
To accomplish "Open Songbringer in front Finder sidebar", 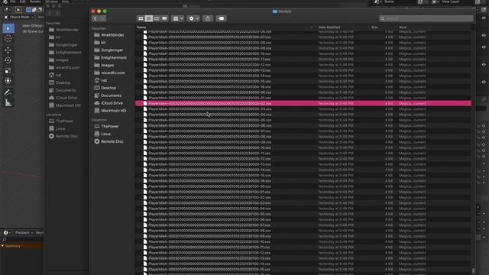I will click(112, 50).
